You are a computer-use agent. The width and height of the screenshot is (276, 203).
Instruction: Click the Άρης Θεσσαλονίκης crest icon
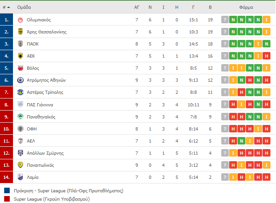click(x=20, y=32)
